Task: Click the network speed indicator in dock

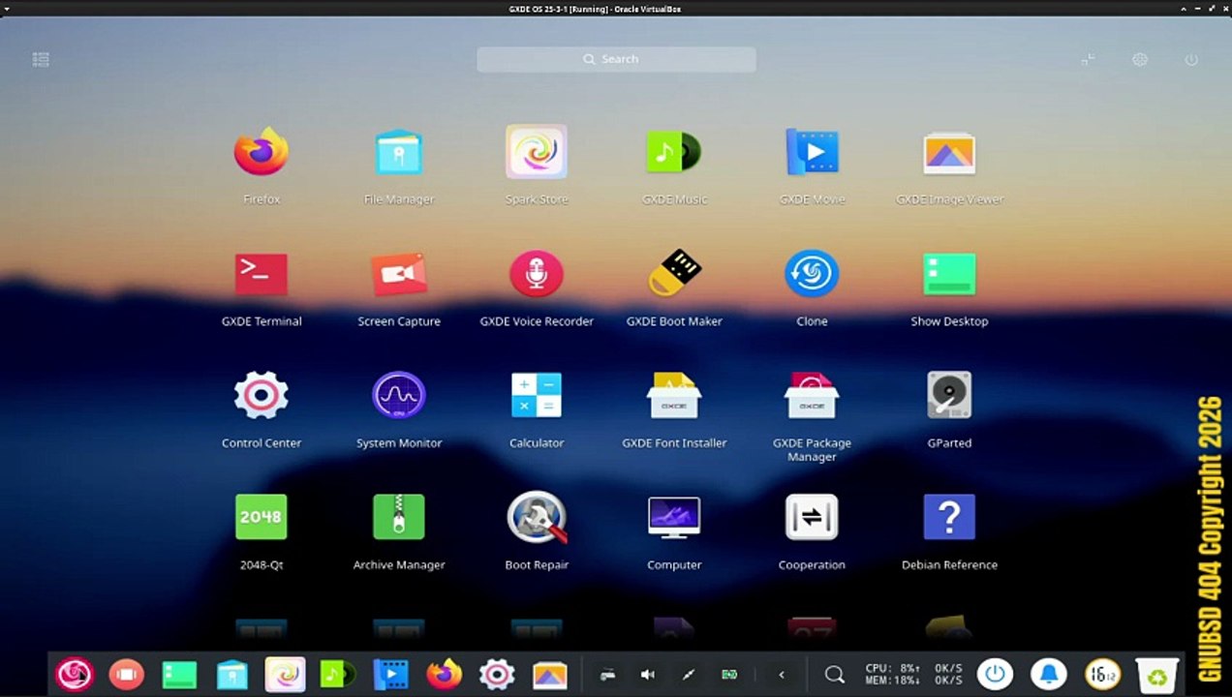Action: click(x=948, y=675)
